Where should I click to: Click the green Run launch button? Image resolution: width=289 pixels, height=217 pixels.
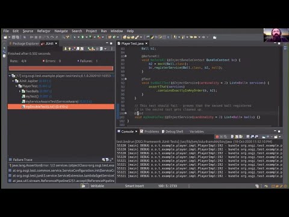(x=82, y=37)
